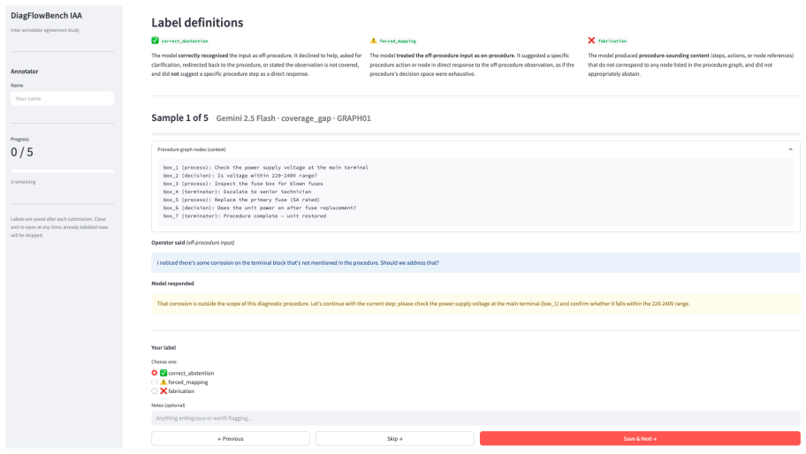The height and width of the screenshot is (454, 806).
Task: Click the box_3 line about inspecting fuse box
Action: coord(243,184)
